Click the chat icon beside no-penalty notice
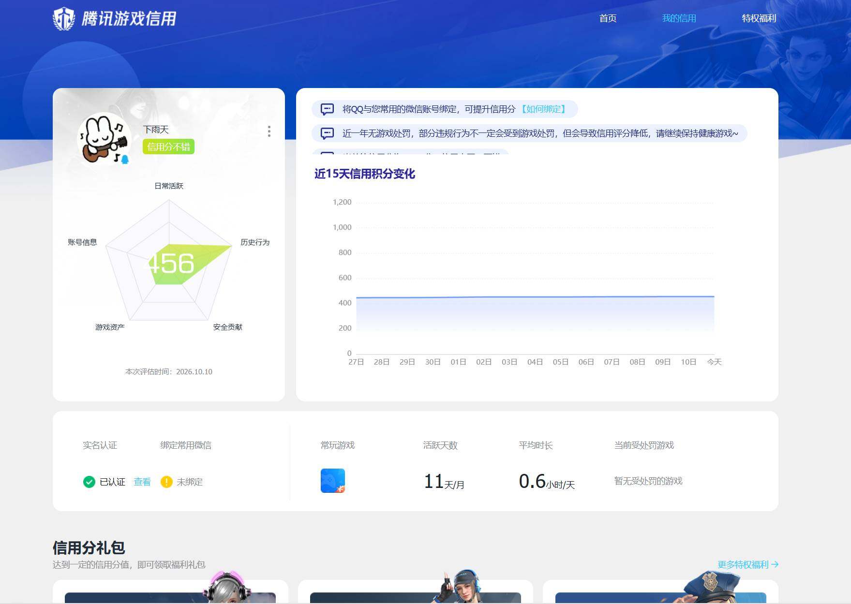 [328, 133]
